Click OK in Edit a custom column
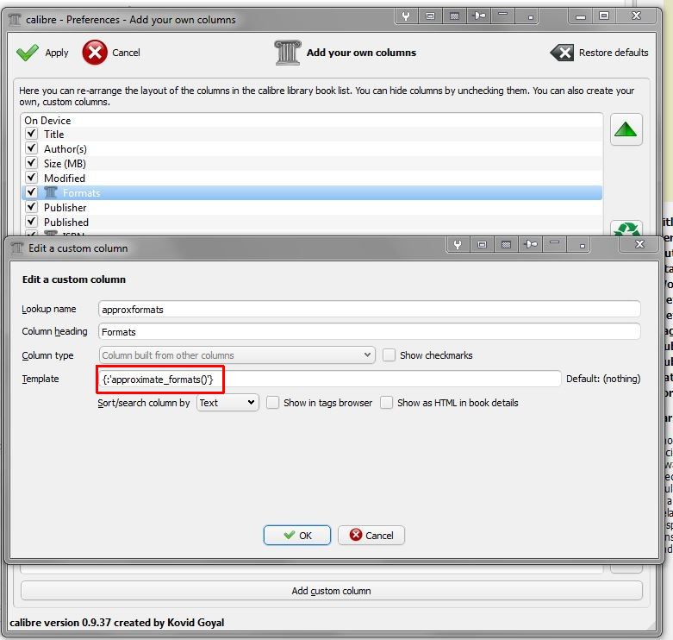The image size is (673, 640). point(297,535)
